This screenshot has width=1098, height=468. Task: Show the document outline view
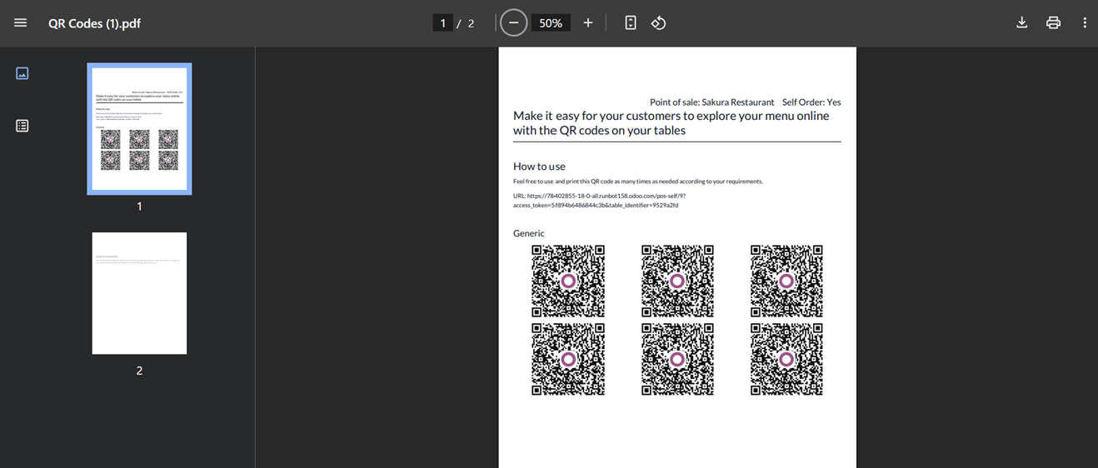(22, 126)
